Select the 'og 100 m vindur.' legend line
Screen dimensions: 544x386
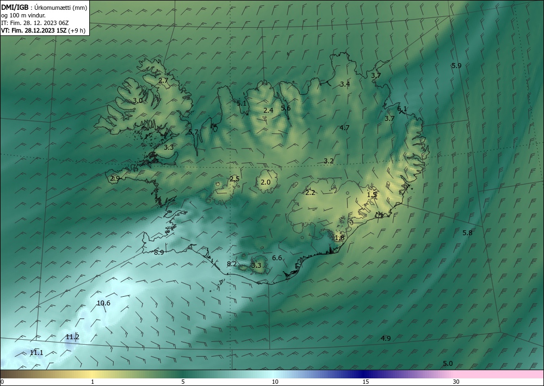23,15
